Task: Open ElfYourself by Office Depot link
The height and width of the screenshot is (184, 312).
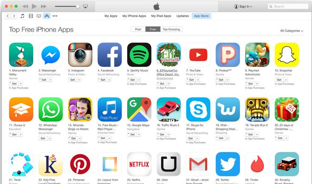Action: click(x=168, y=72)
